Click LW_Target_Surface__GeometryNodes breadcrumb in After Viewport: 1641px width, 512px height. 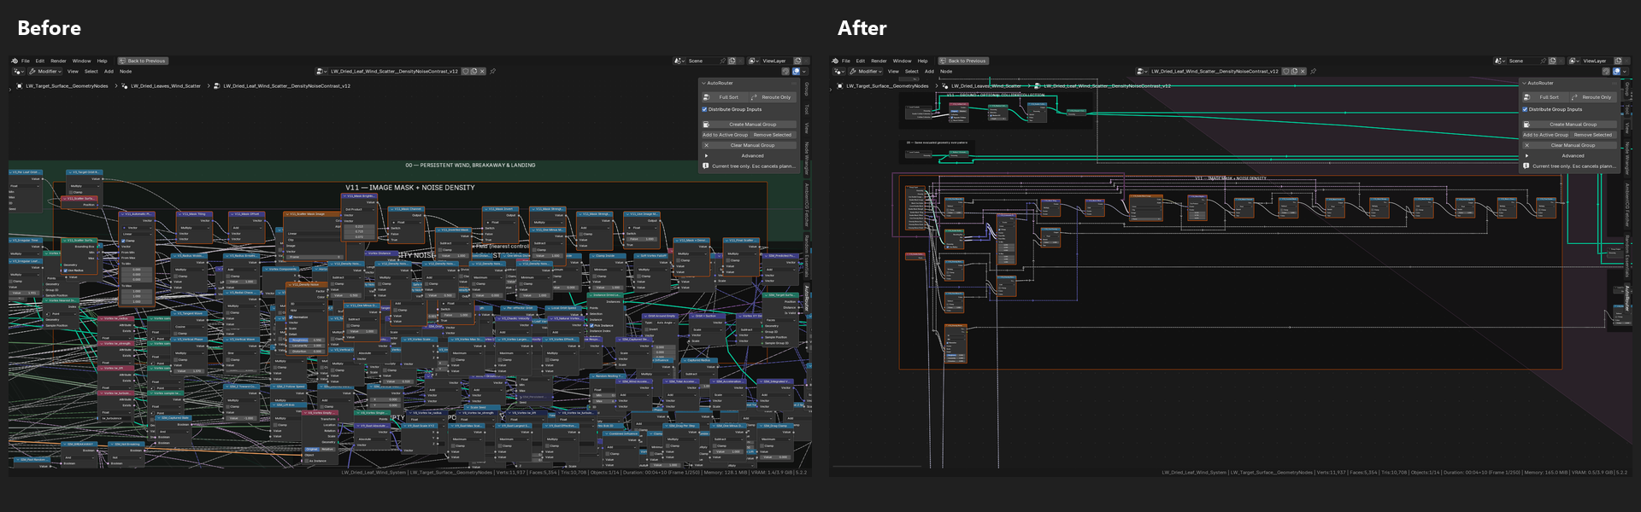pyautogui.click(x=887, y=86)
